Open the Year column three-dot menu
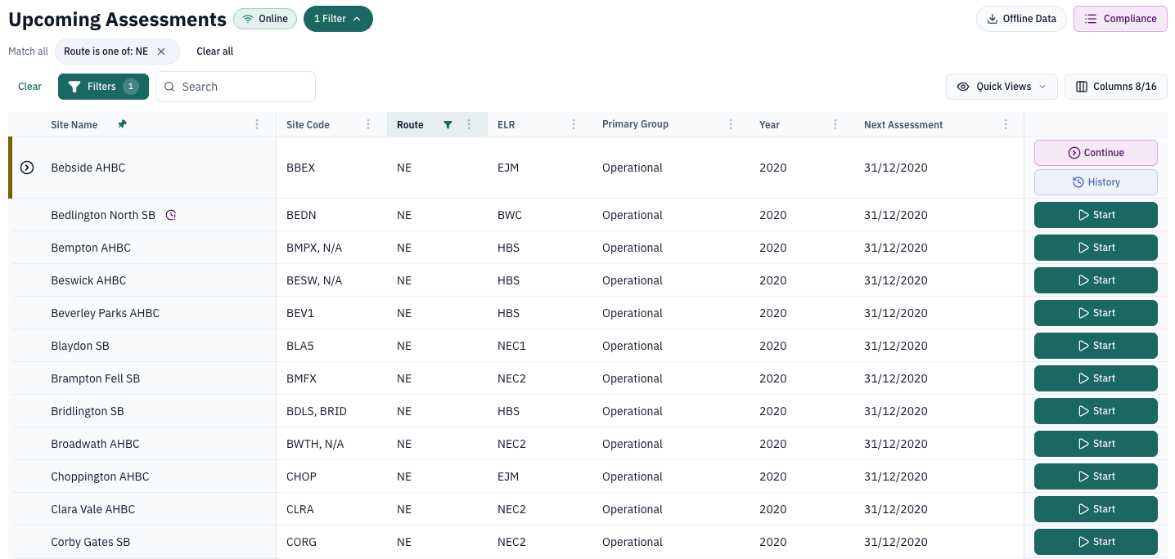Image resolution: width=1175 pixels, height=559 pixels. click(835, 125)
